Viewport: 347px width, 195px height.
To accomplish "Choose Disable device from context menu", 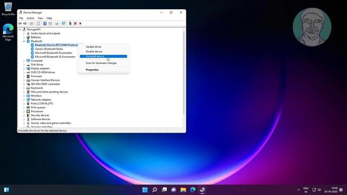I will (104, 51).
